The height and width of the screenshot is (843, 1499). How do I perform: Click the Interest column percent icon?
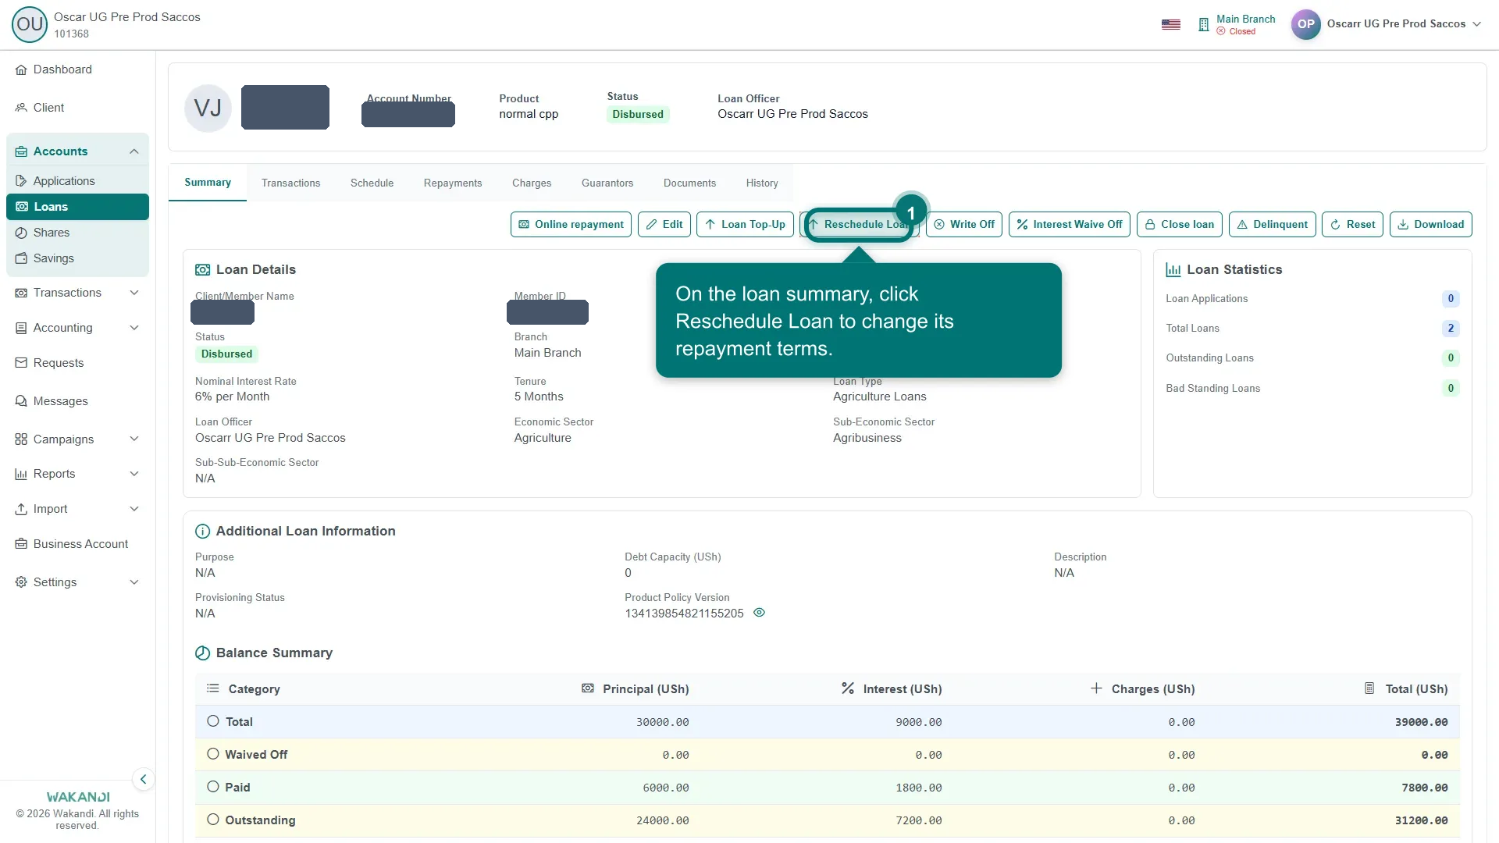[848, 688]
